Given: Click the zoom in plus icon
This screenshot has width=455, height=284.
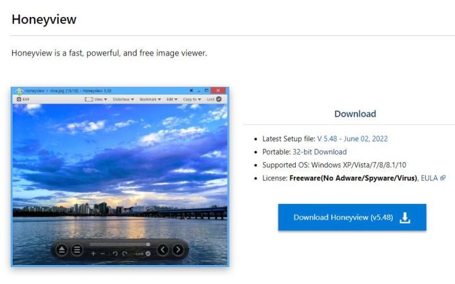Looking at the screenshot, I should 93,254.
